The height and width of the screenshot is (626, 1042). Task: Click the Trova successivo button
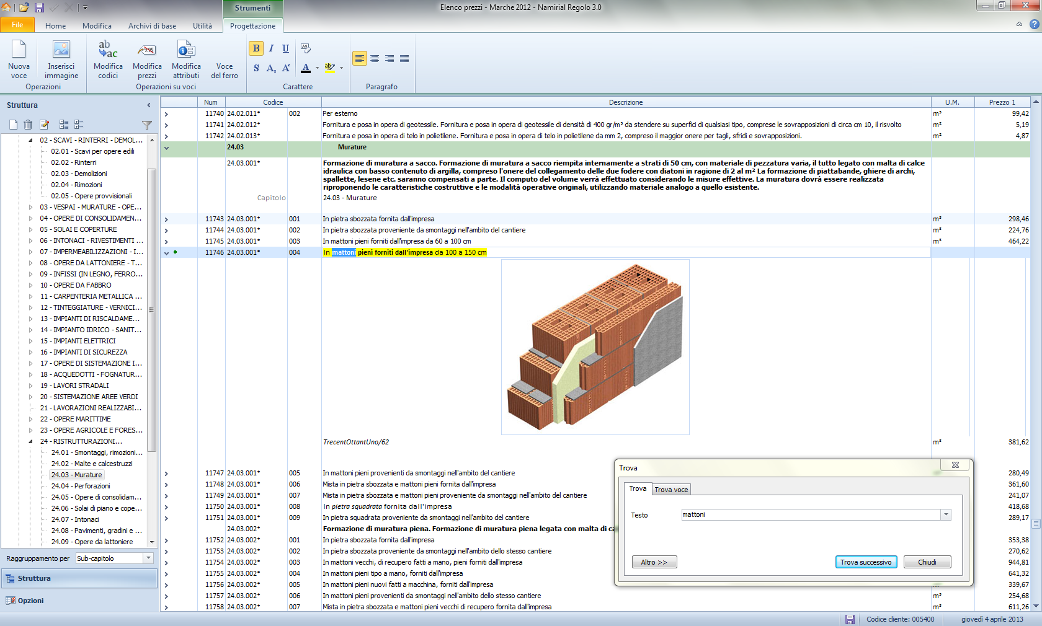(x=865, y=562)
